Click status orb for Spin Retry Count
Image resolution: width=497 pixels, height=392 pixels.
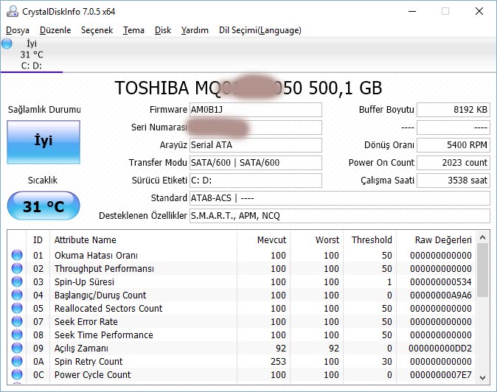point(17,361)
